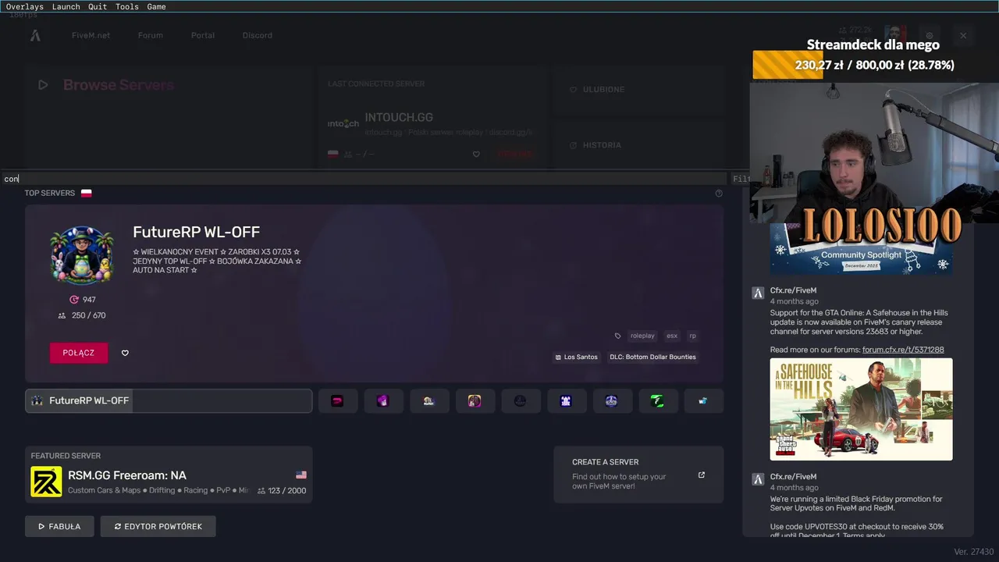Click the user avatar in top bar
This screenshot has height=562, width=999.
895,34
